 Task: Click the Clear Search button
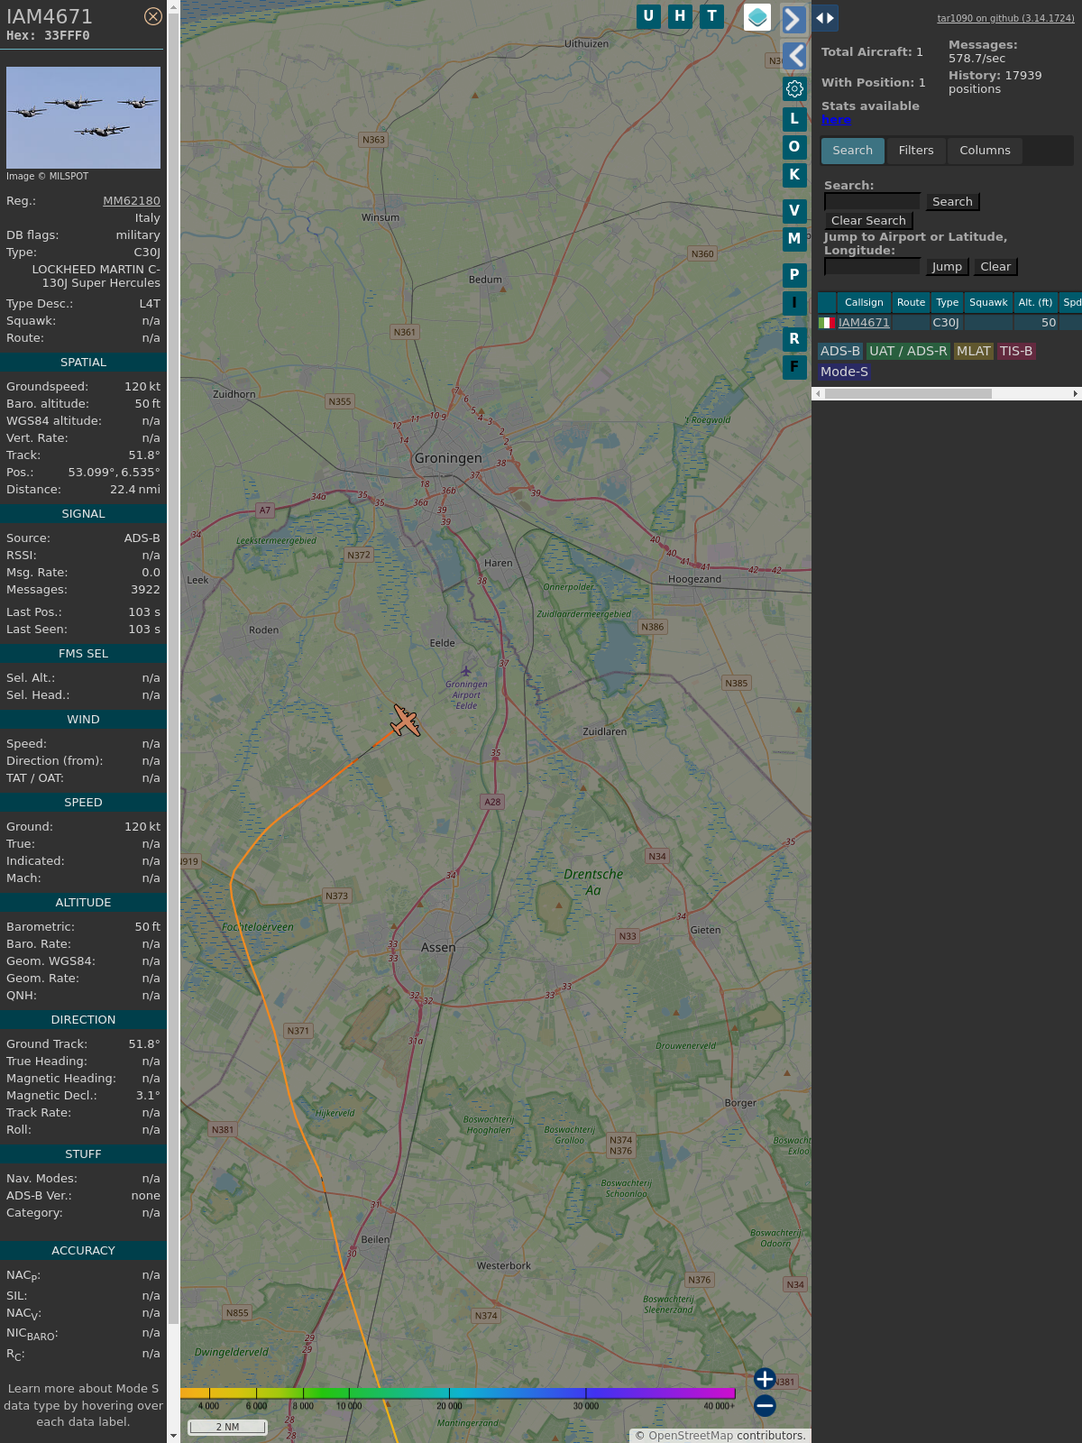tap(868, 221)
